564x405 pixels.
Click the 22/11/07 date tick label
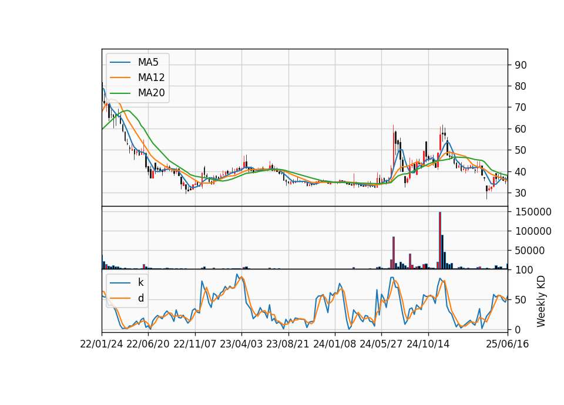195,344
